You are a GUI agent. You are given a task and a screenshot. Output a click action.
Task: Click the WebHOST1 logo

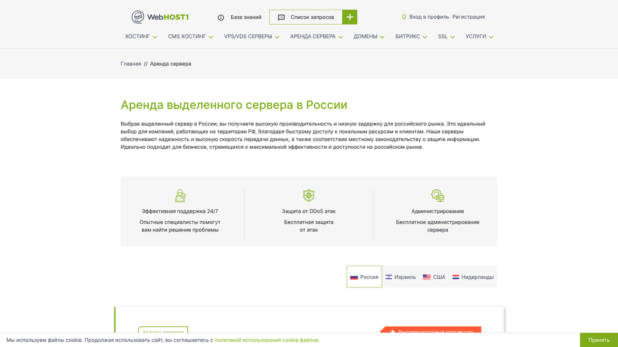[159, 16]
